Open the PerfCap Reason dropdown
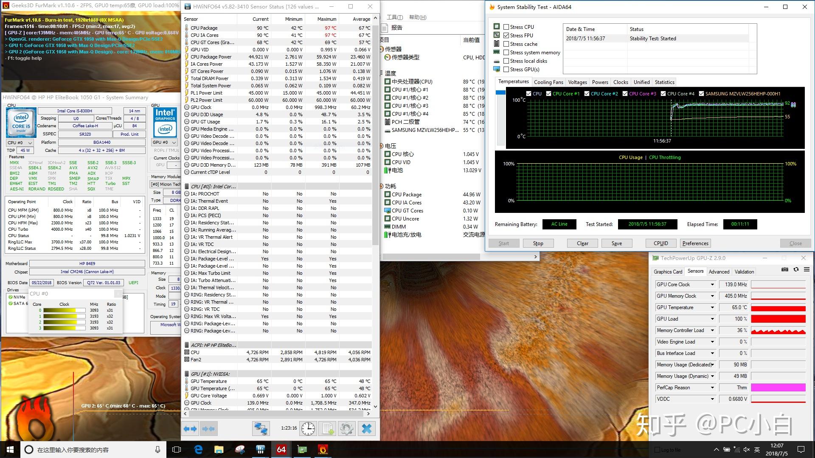Image resolution: width=815 pixels, height=458 pixels. pos(712,388)
